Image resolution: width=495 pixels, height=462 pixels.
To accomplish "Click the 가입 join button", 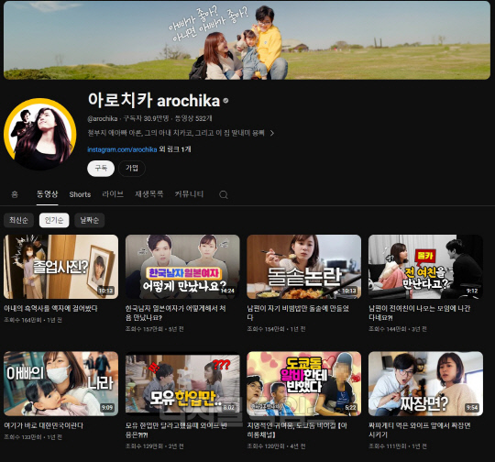I will coord(132,169).
